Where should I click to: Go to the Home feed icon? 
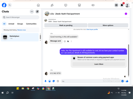point(38,5)
